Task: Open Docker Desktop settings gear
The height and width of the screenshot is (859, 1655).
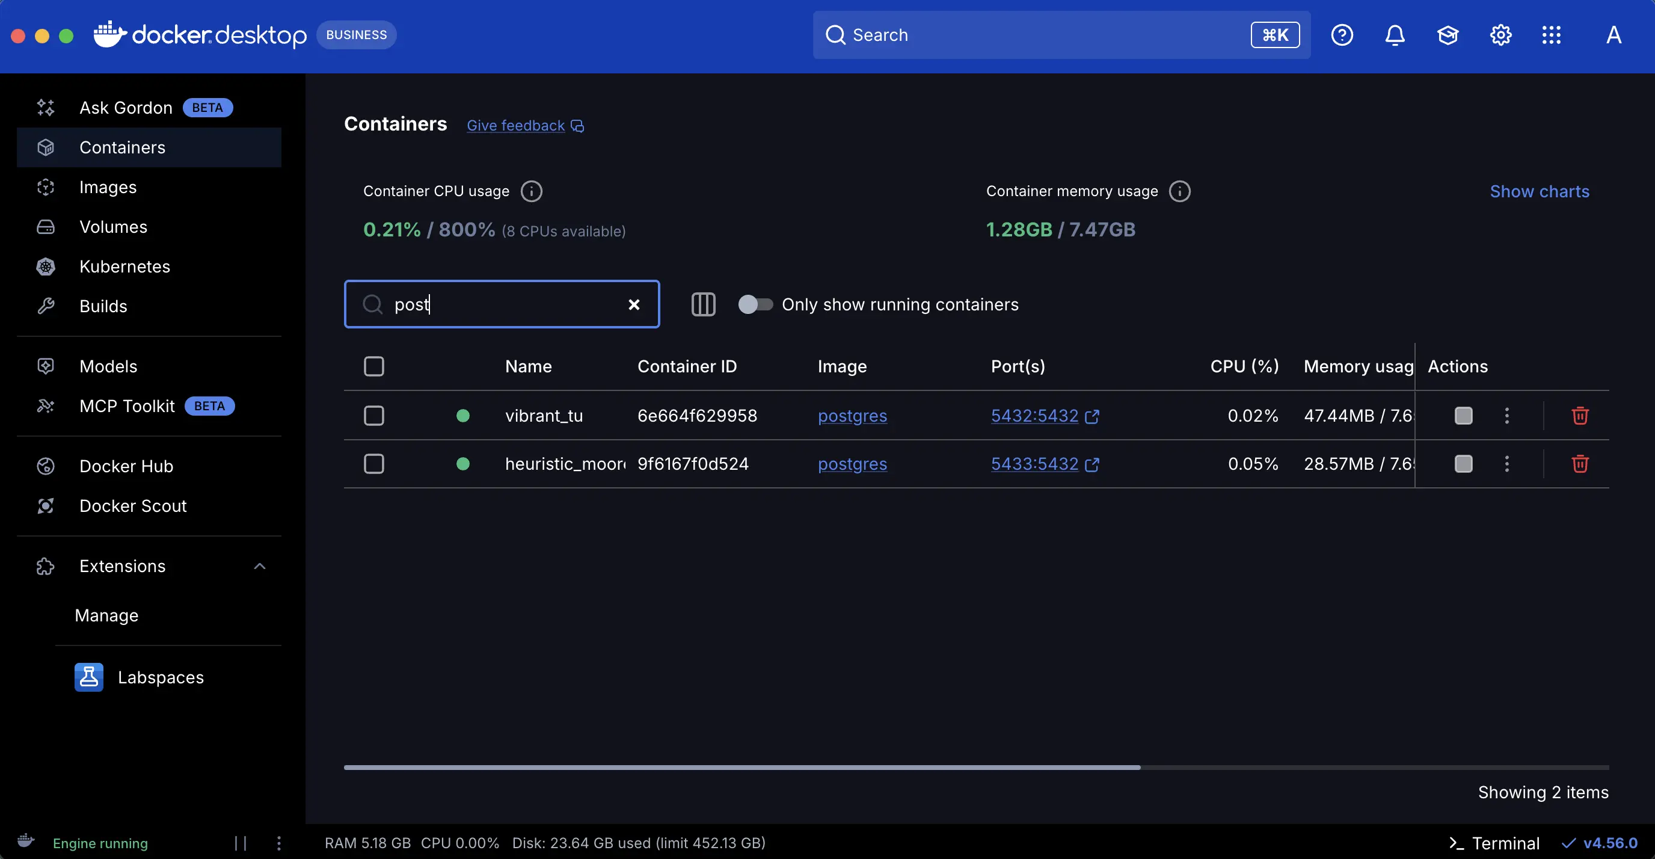Action: (x=1501, y=35)
